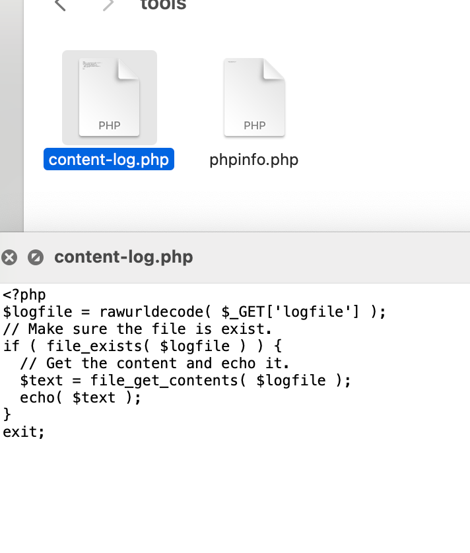
Task: Click the content-log.php preview header title
Action: pyautogui.click(x=123, y=257)
